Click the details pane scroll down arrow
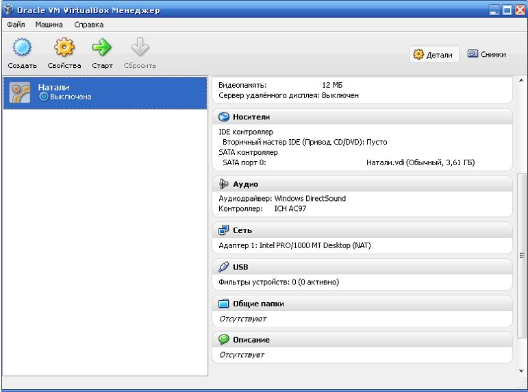Viewport: 528px width, 392px height. pos(521,371)
